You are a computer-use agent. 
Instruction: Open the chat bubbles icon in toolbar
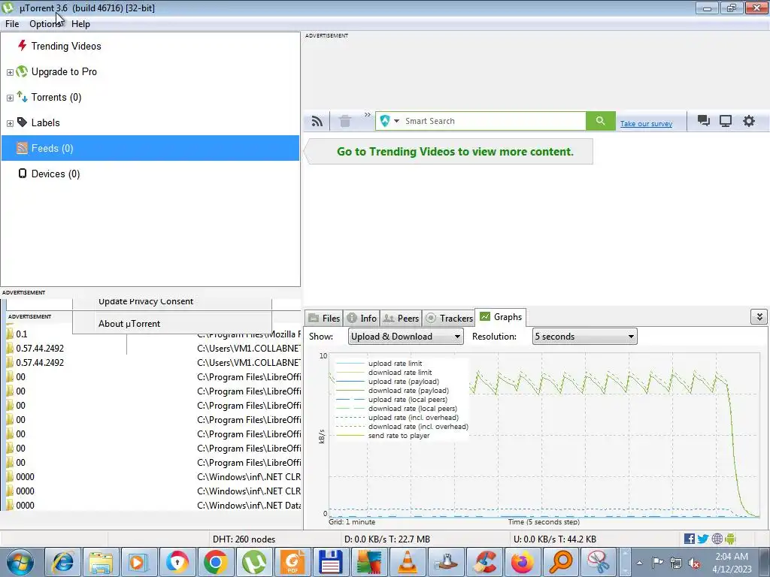[704, 121]
